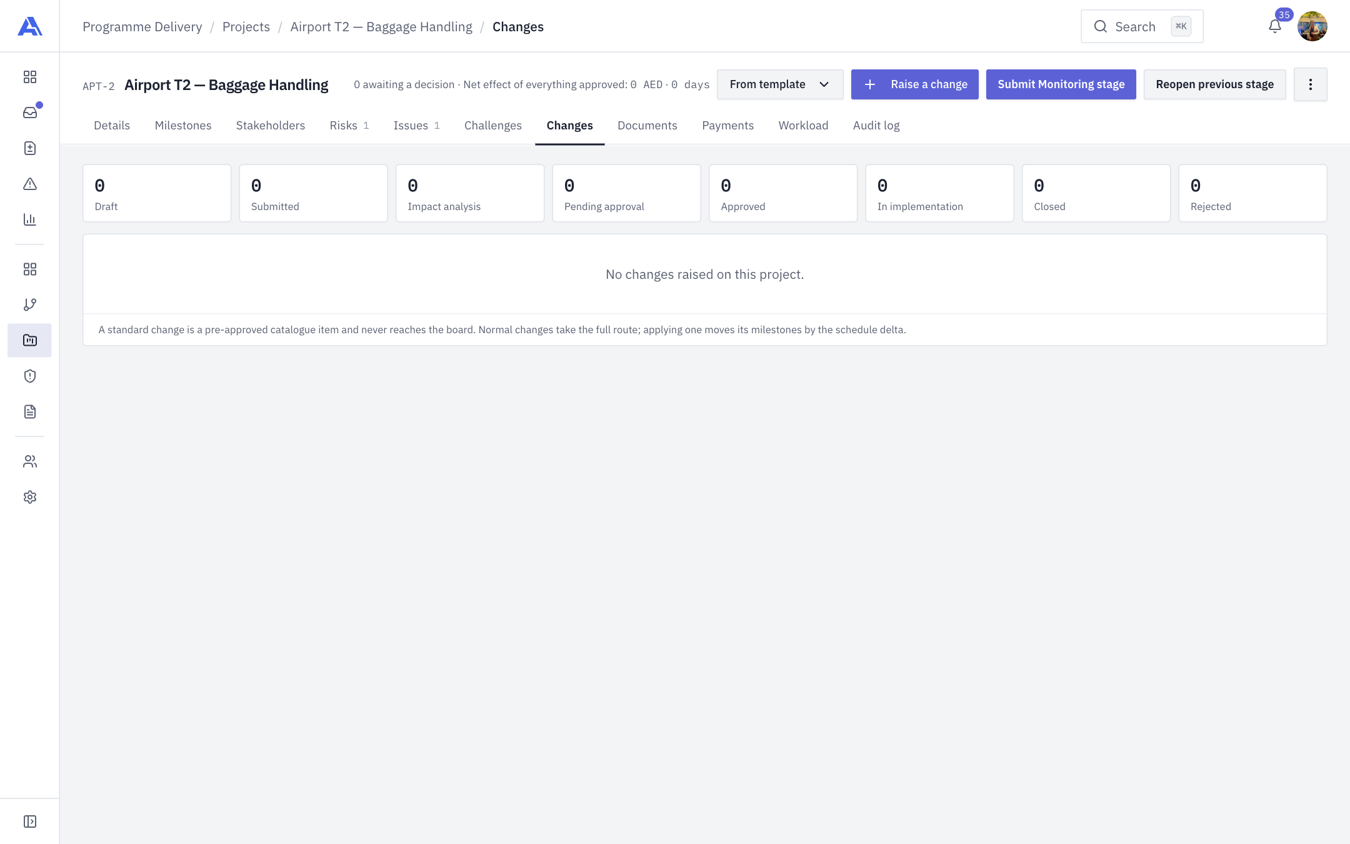Screen dimensions: 1350x844
Task: Open the text document sidebar icon
Action: pos(29,411)
